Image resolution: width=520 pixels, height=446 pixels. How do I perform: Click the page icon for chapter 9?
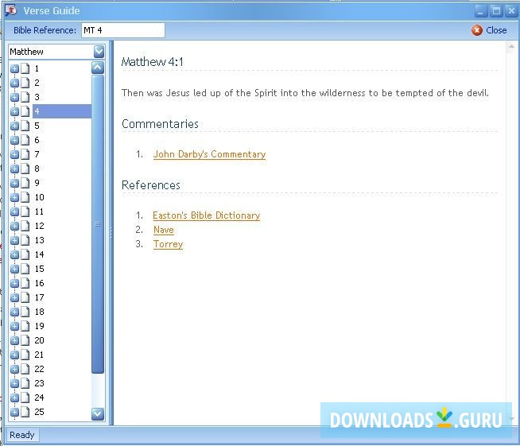pyautogui.click(x=25, y=183)
